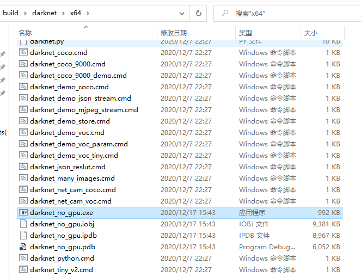
Task: Select the file name darknet_no_gpu.ipdb
Action: click(x=63, y=236)
